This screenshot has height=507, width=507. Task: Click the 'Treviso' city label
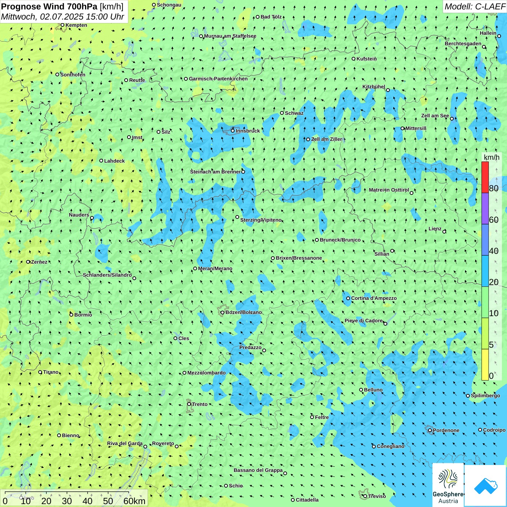click(377, 496)
